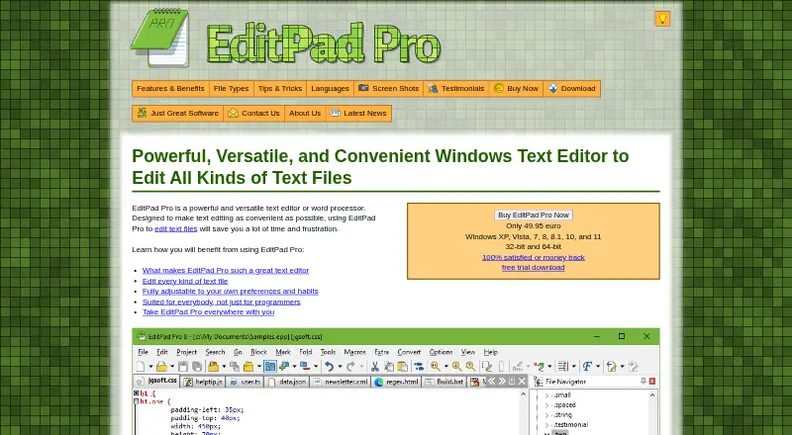The width and height of the screenshot is (792, 435).
Task: Open Contact Us navigation item
Action: click(254, 113)
